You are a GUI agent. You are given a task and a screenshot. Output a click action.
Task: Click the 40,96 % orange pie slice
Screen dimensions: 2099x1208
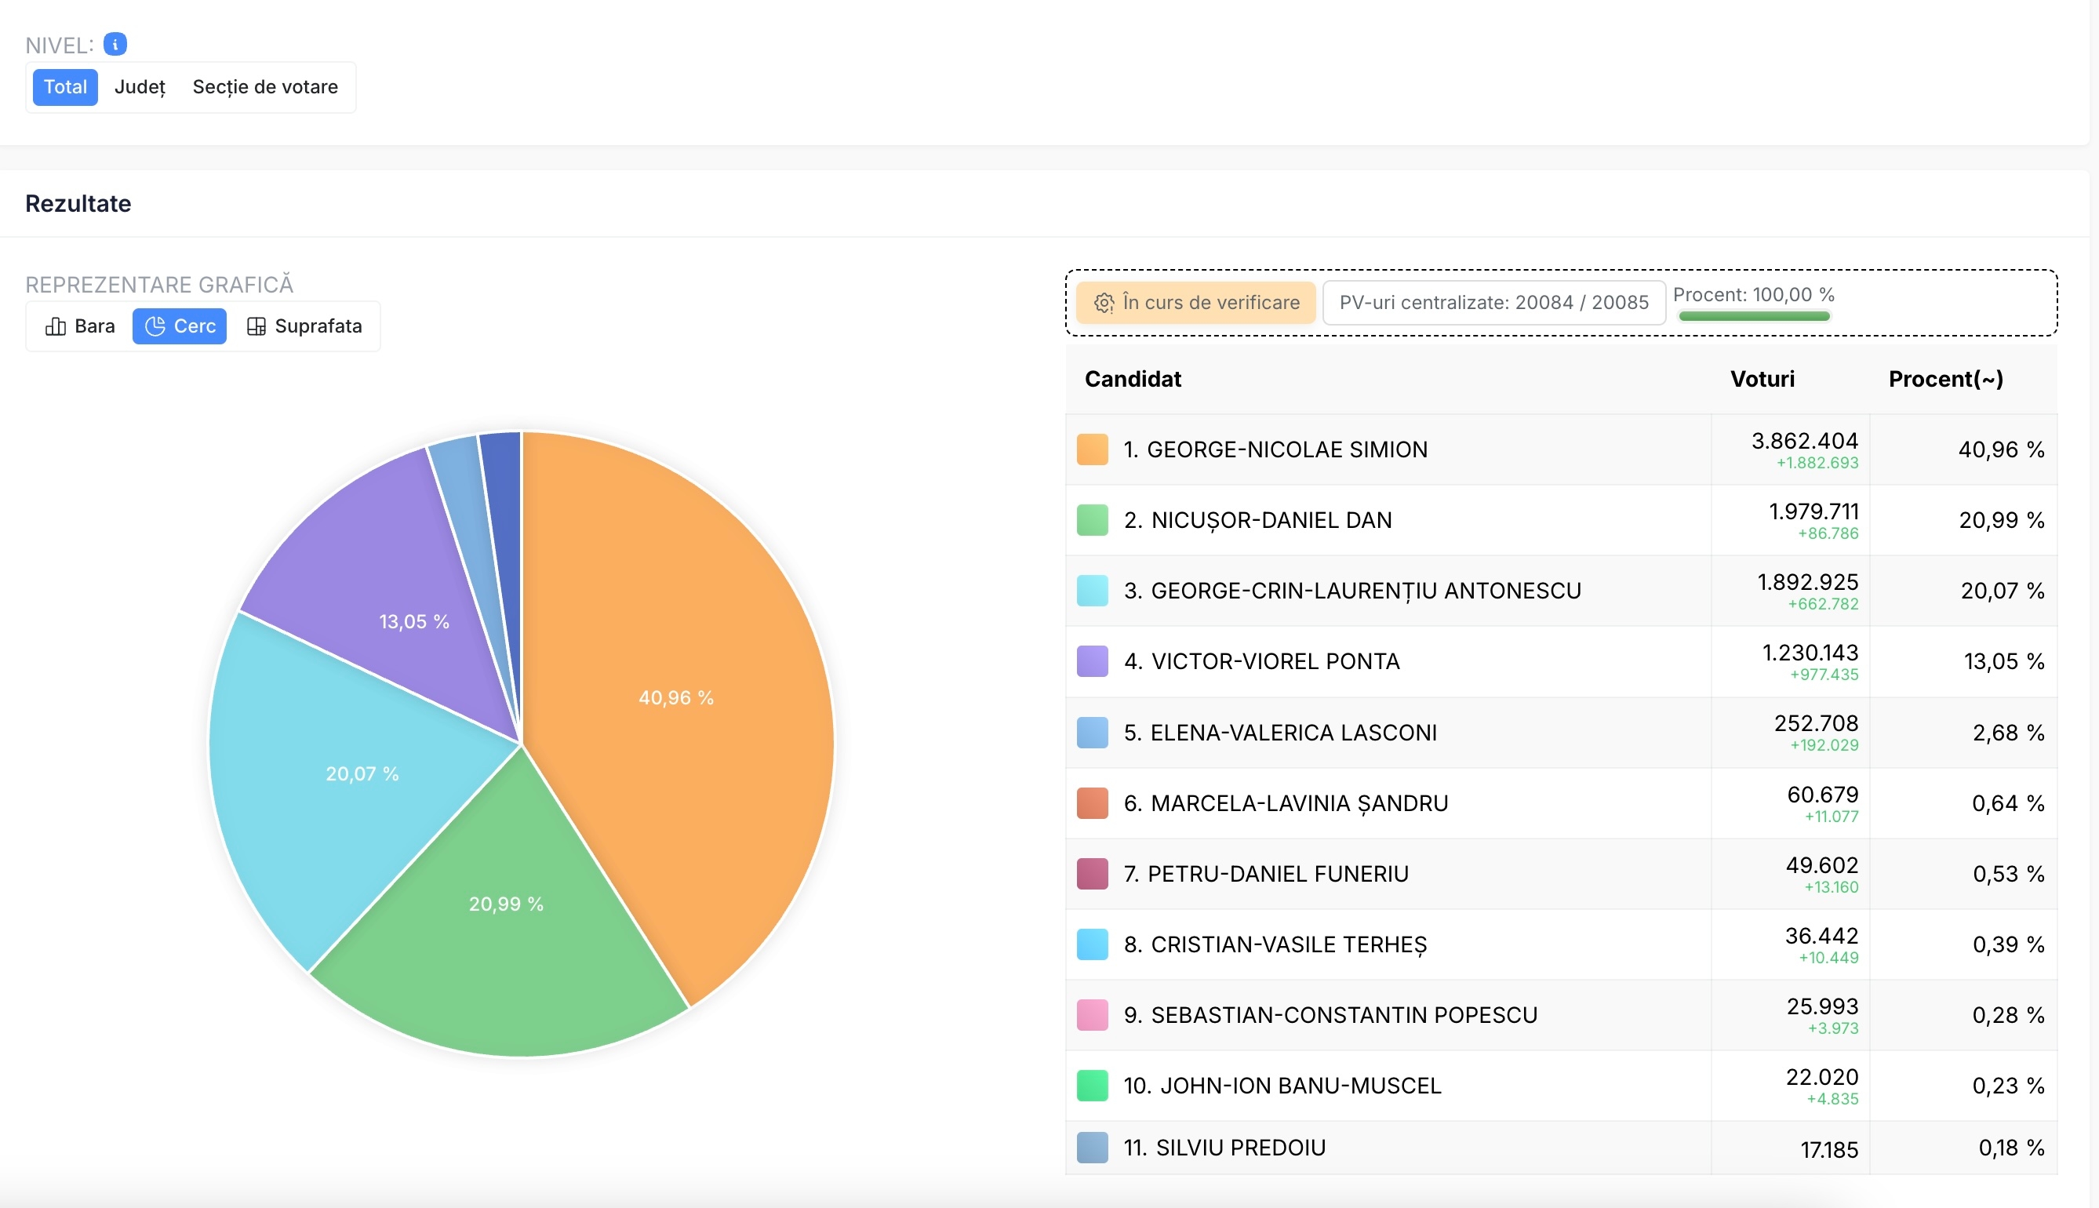tap(676, 698)
